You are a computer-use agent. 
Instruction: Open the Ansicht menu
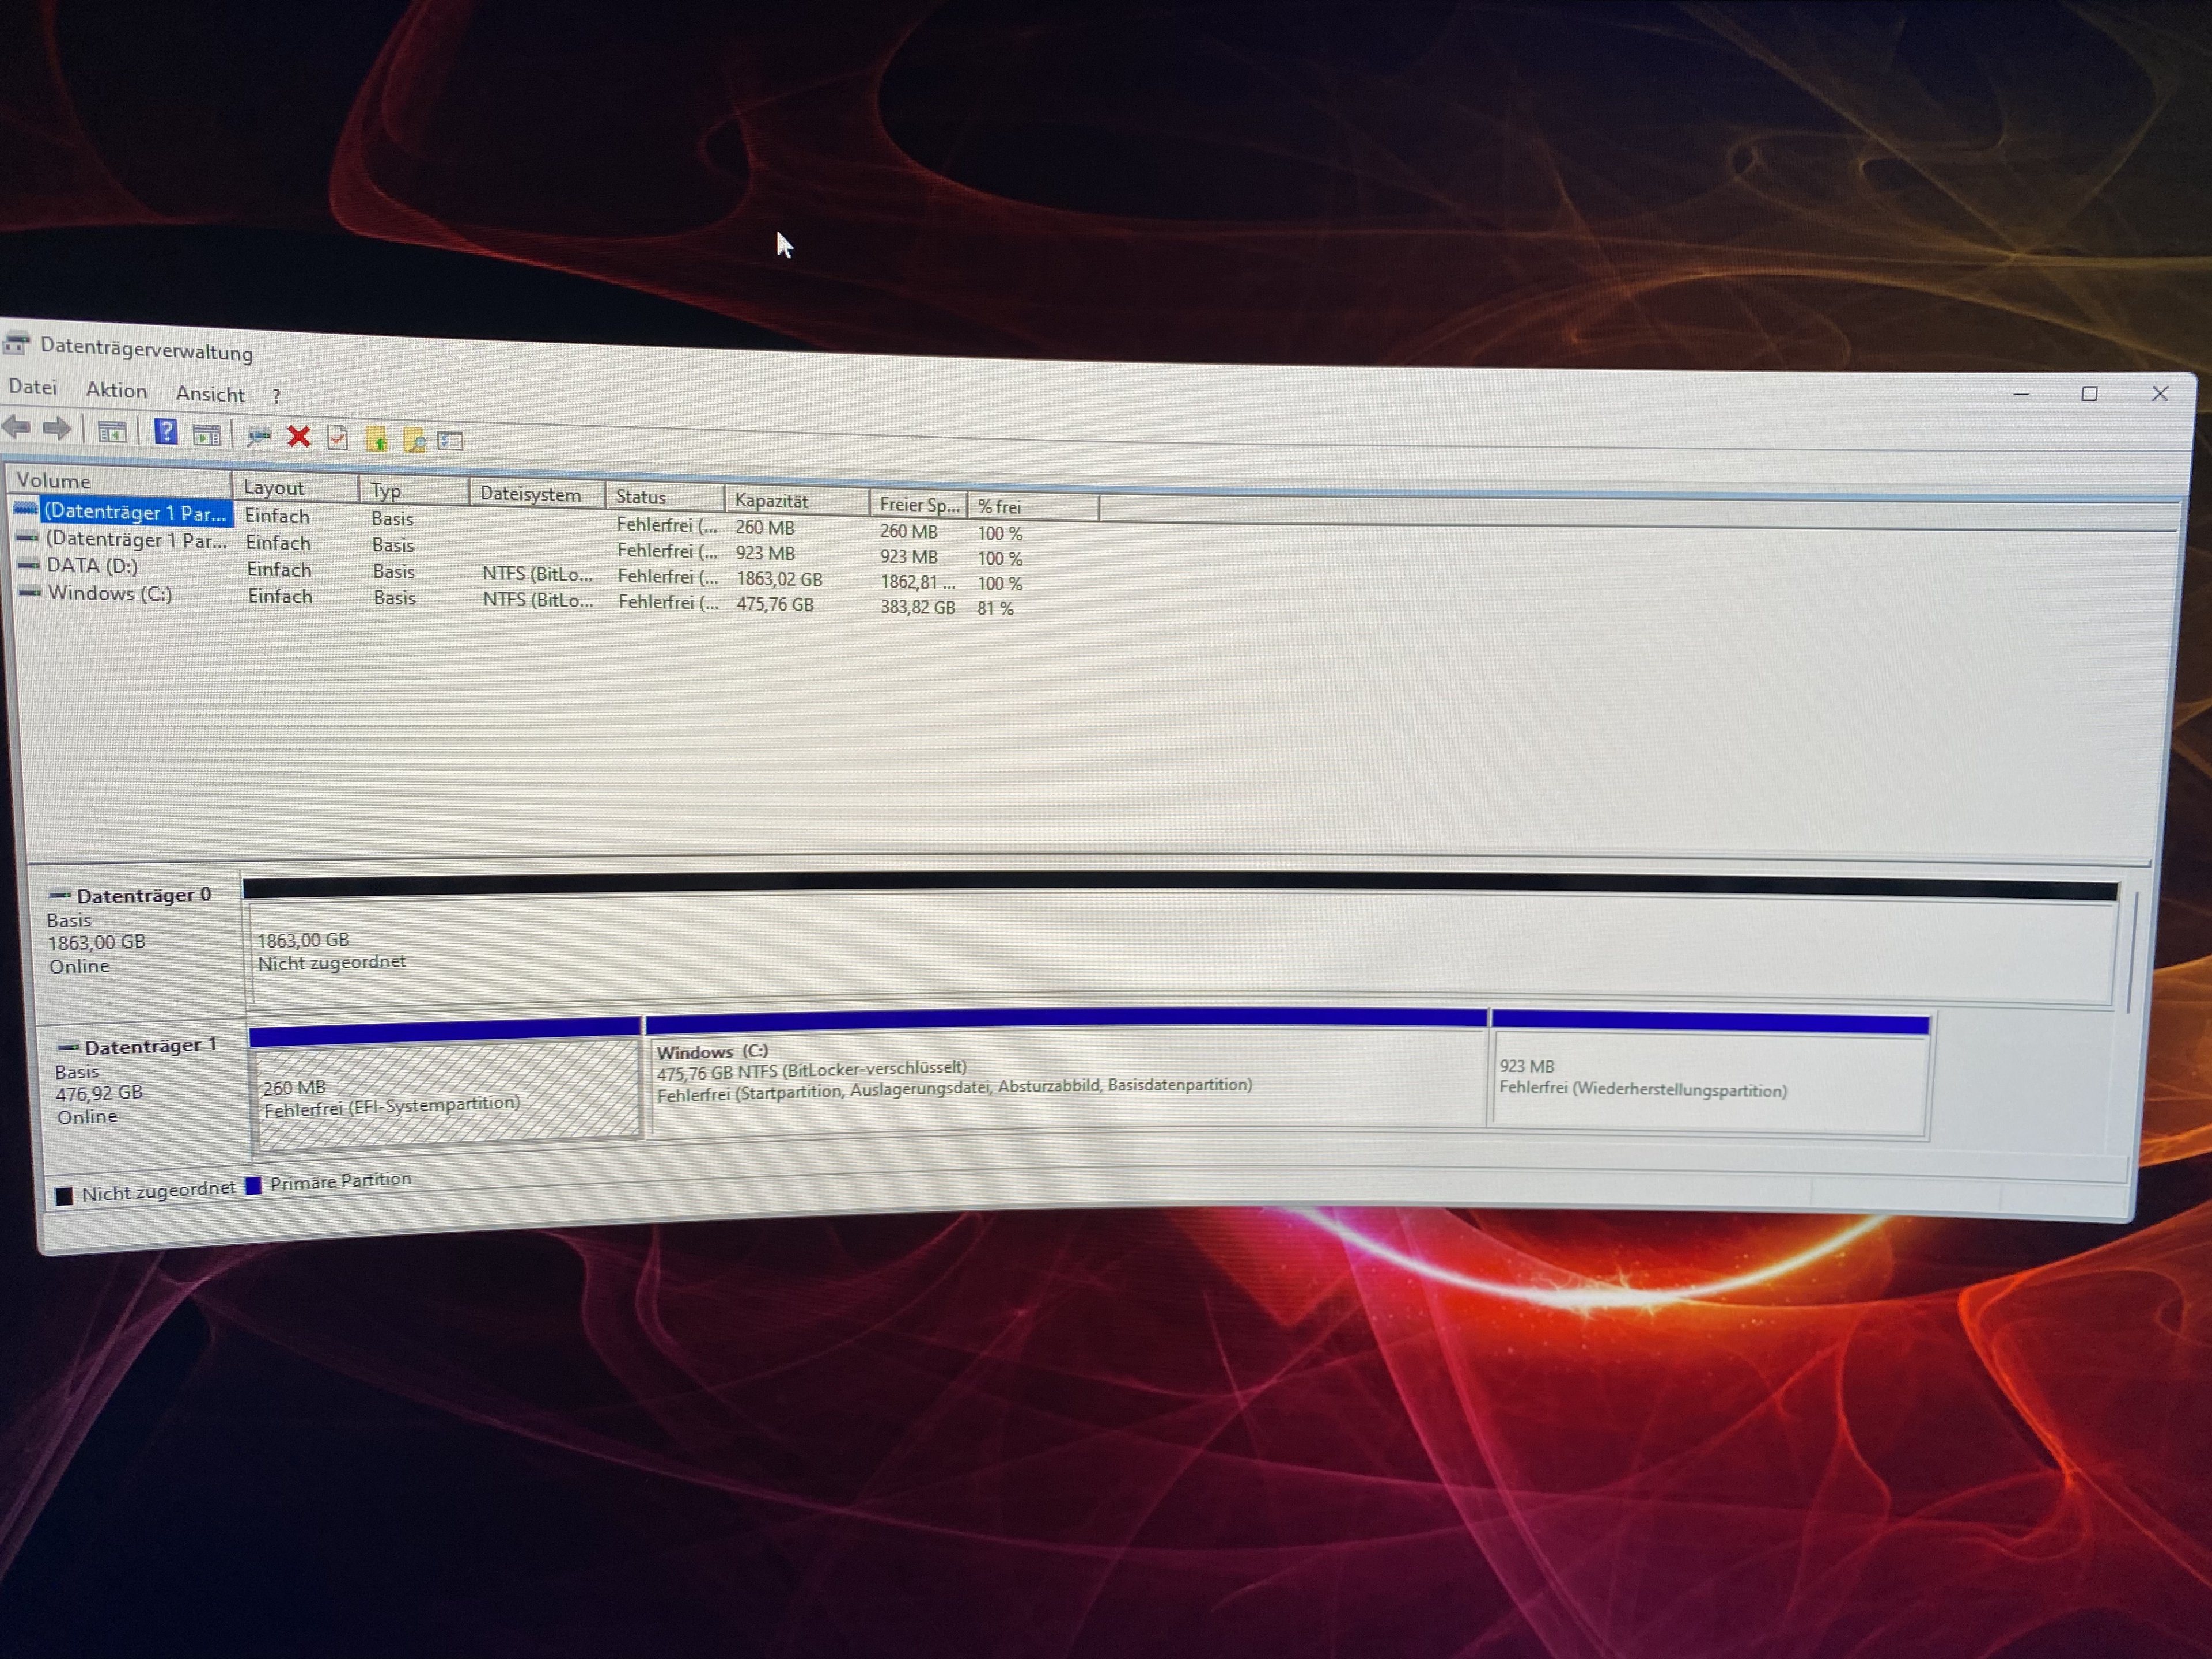pos(210,394)
